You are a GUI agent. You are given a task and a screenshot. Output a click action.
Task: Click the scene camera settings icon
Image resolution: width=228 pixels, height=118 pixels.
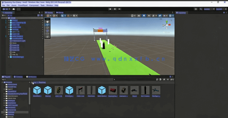[x=165, y=16]
